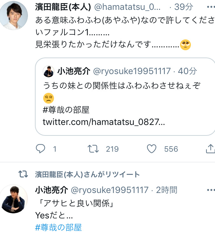The height and width of the screenshot is (234, 215).
Task: Click the small retweet icon beside リツイート label
Action: click(23, 174)
